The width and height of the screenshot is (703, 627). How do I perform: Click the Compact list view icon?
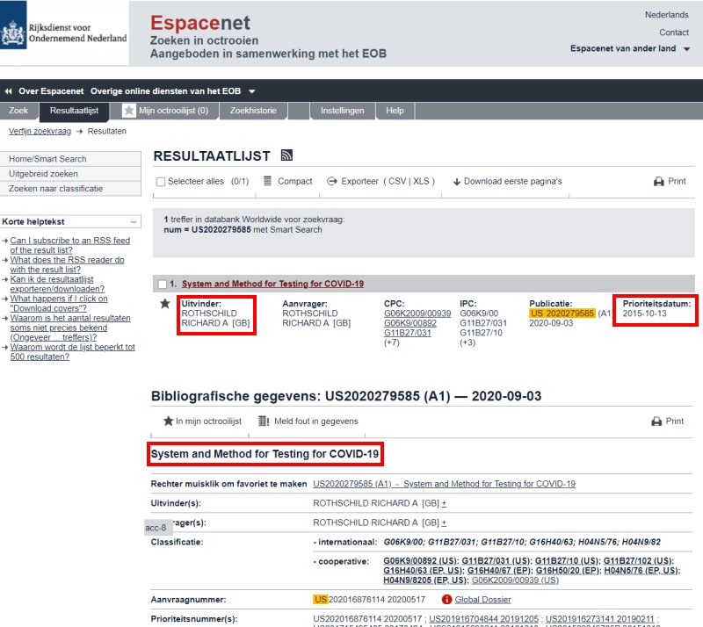click(x=267, y=181)
